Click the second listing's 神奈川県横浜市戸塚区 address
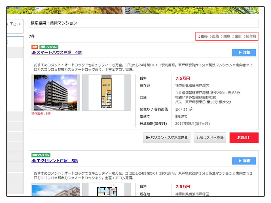Viewport: 271px width, 203px height. click(192, 194)
